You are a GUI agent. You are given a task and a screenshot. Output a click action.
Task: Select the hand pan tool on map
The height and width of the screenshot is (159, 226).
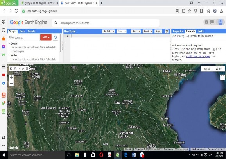11,68
